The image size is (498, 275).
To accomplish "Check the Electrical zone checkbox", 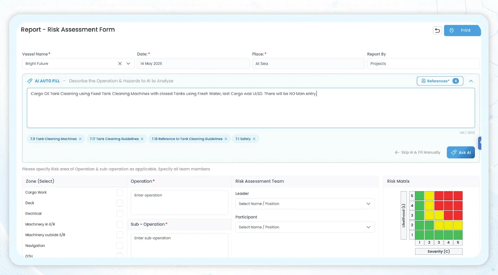I will click(120, 214).
